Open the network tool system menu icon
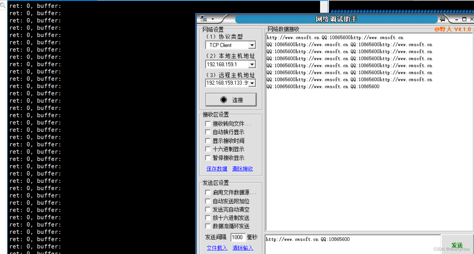This screenshot has width=474, height=254. pos(203,19)
